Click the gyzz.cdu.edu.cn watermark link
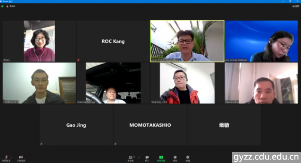 pyautogui.click(x=267, y=157)
